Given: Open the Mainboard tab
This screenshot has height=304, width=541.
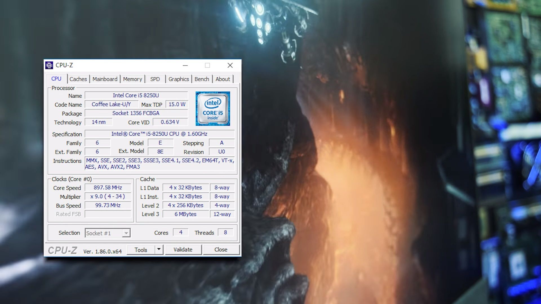Looking at the screenshot, I should [x=105, y=79].
